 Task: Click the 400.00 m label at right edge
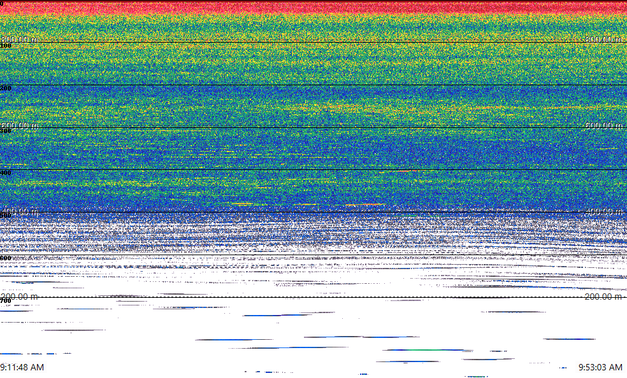coord(603,211)
